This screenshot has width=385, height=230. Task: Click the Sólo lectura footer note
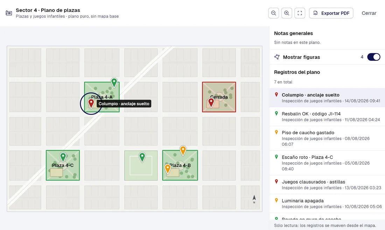(x=325, y=225)
